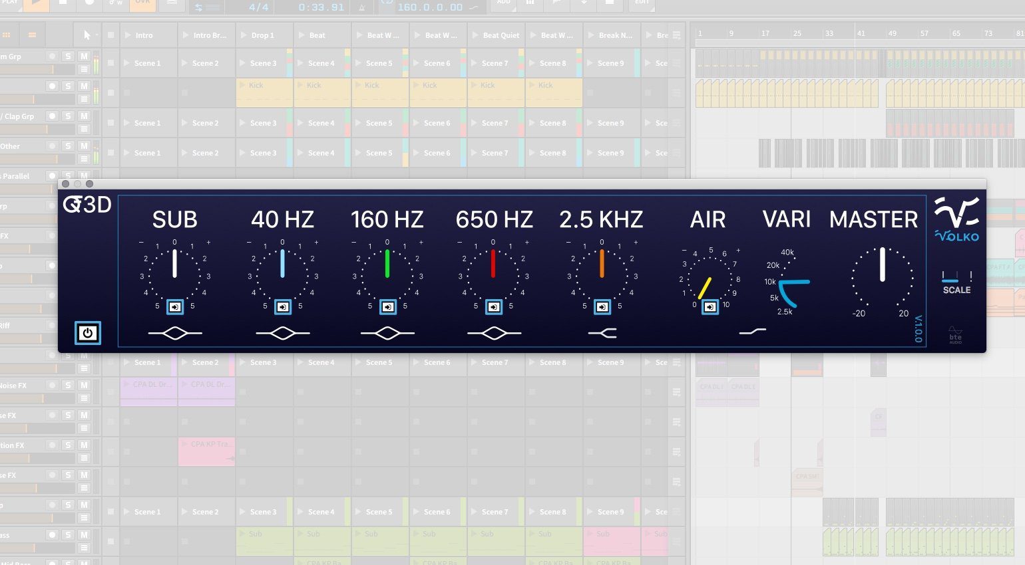Viewport: 1025px width, 565px height.
Task: Toggle the 650 HZ band in/out button
Action: click(x=494, y=307)
